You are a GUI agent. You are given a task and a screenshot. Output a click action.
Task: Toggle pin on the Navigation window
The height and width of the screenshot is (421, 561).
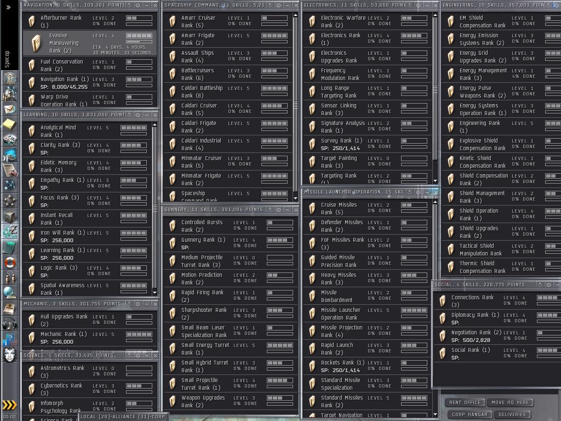(x=129, y=5)
